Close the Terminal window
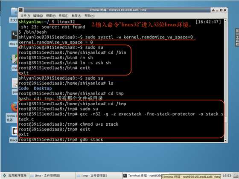Screen dimensions: 239x179 (x=225, y=10)
